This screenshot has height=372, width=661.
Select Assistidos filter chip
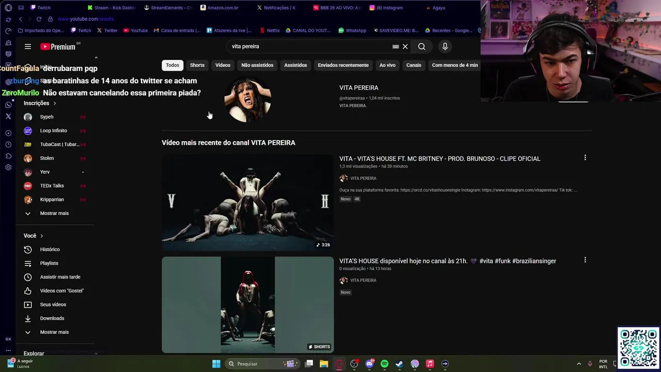tap(295, 65)
